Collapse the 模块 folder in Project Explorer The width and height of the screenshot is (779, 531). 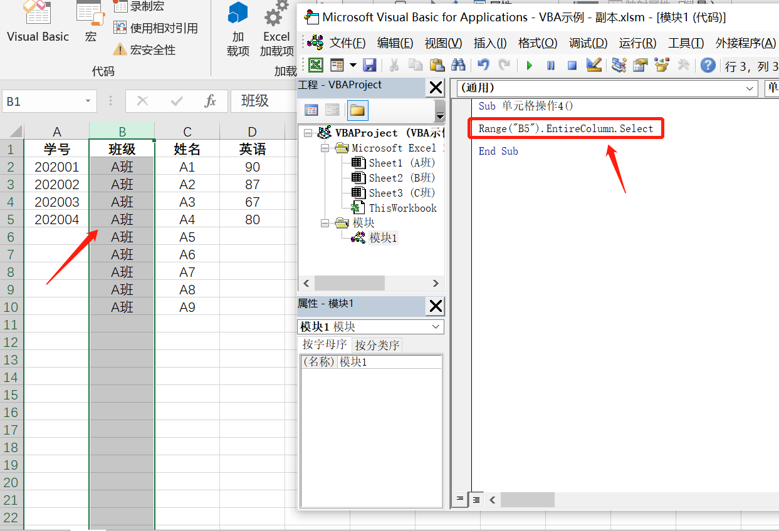(323, 222)
